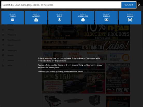Click the blue SEARCH button
The height and width of the screenshot is (107, 143).
(128, 5)
